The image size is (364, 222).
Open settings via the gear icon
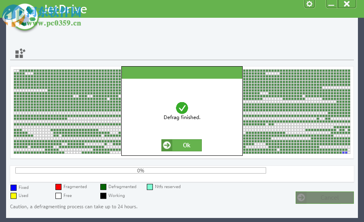309,4
